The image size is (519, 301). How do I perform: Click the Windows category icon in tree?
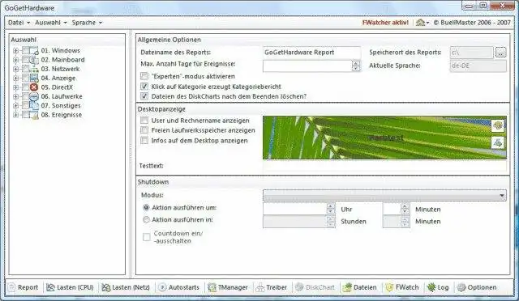tap(34, 50)
